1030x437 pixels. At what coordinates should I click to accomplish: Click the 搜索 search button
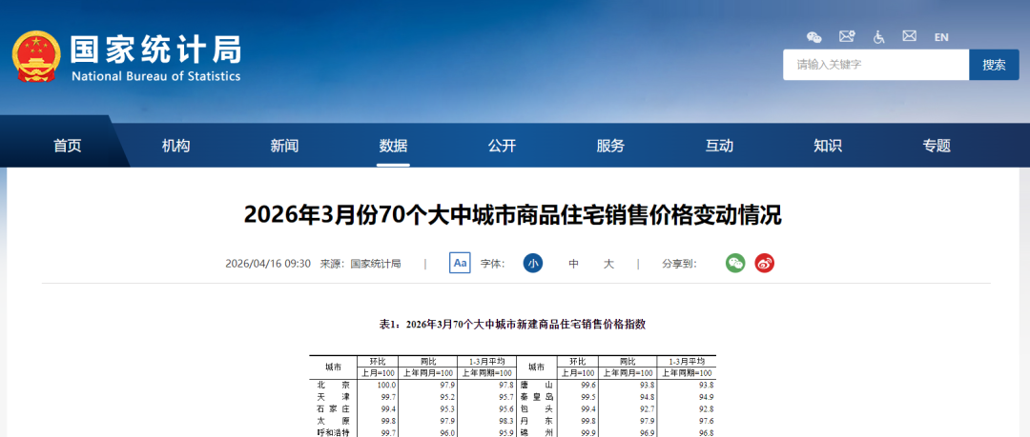994,65
